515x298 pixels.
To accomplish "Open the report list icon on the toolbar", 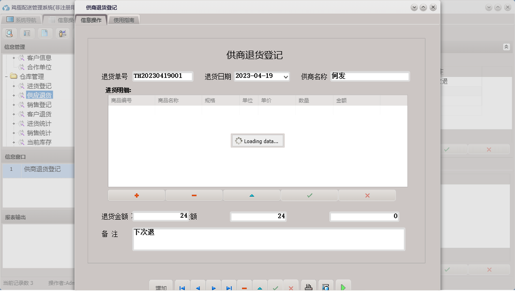I will click(x=26, y=33).
